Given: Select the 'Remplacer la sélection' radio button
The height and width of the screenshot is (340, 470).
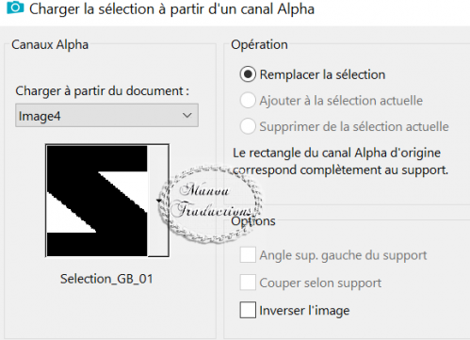Looking at the screenshot, I should pyautogui.click(x=248, y=74).
